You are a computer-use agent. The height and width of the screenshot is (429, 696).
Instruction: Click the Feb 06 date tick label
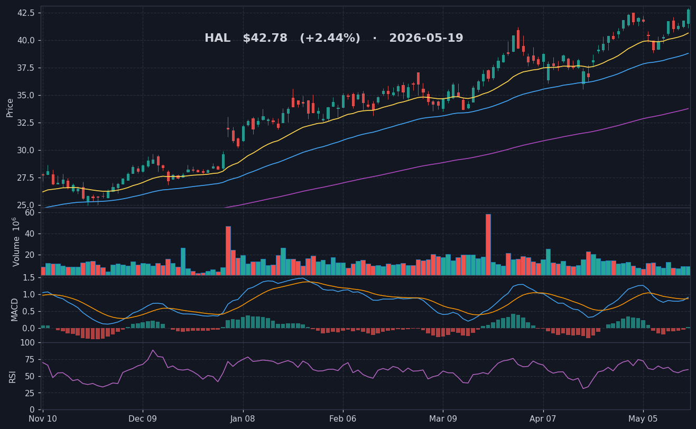[x=343, y=419]
